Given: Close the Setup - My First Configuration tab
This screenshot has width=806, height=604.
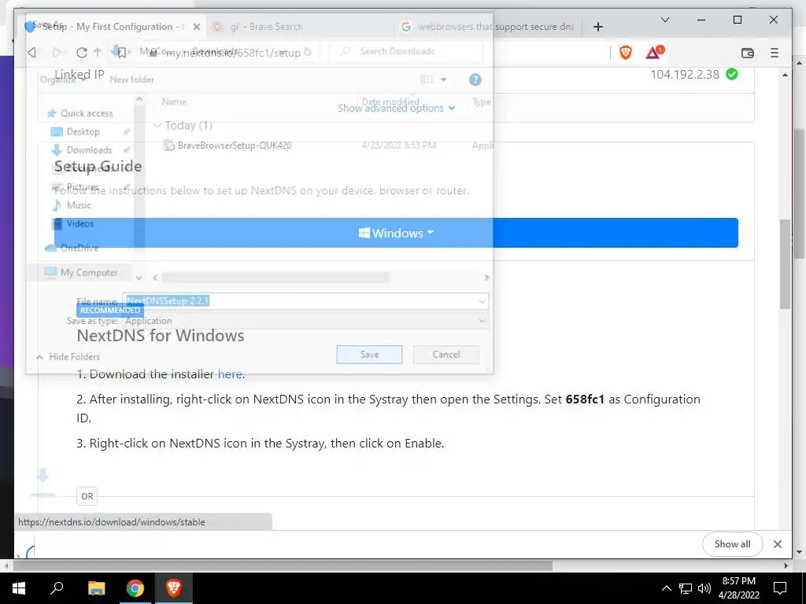Looking at the screenshot, I should [196, 27].
